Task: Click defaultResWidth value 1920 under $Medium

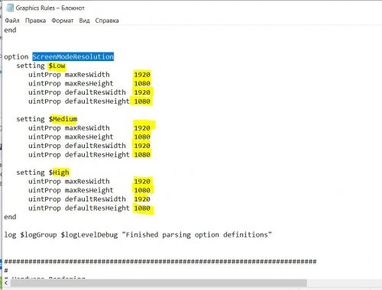Action: coord(142,146)
